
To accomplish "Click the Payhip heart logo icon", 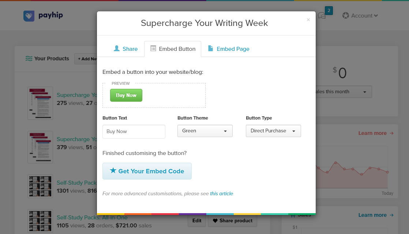I will click(29, 16).
